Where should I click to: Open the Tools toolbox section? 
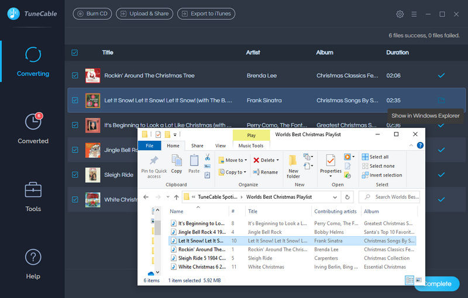click(33, 196)
